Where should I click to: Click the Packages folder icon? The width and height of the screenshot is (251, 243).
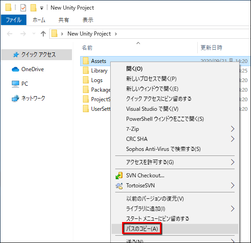pos(86,90)
